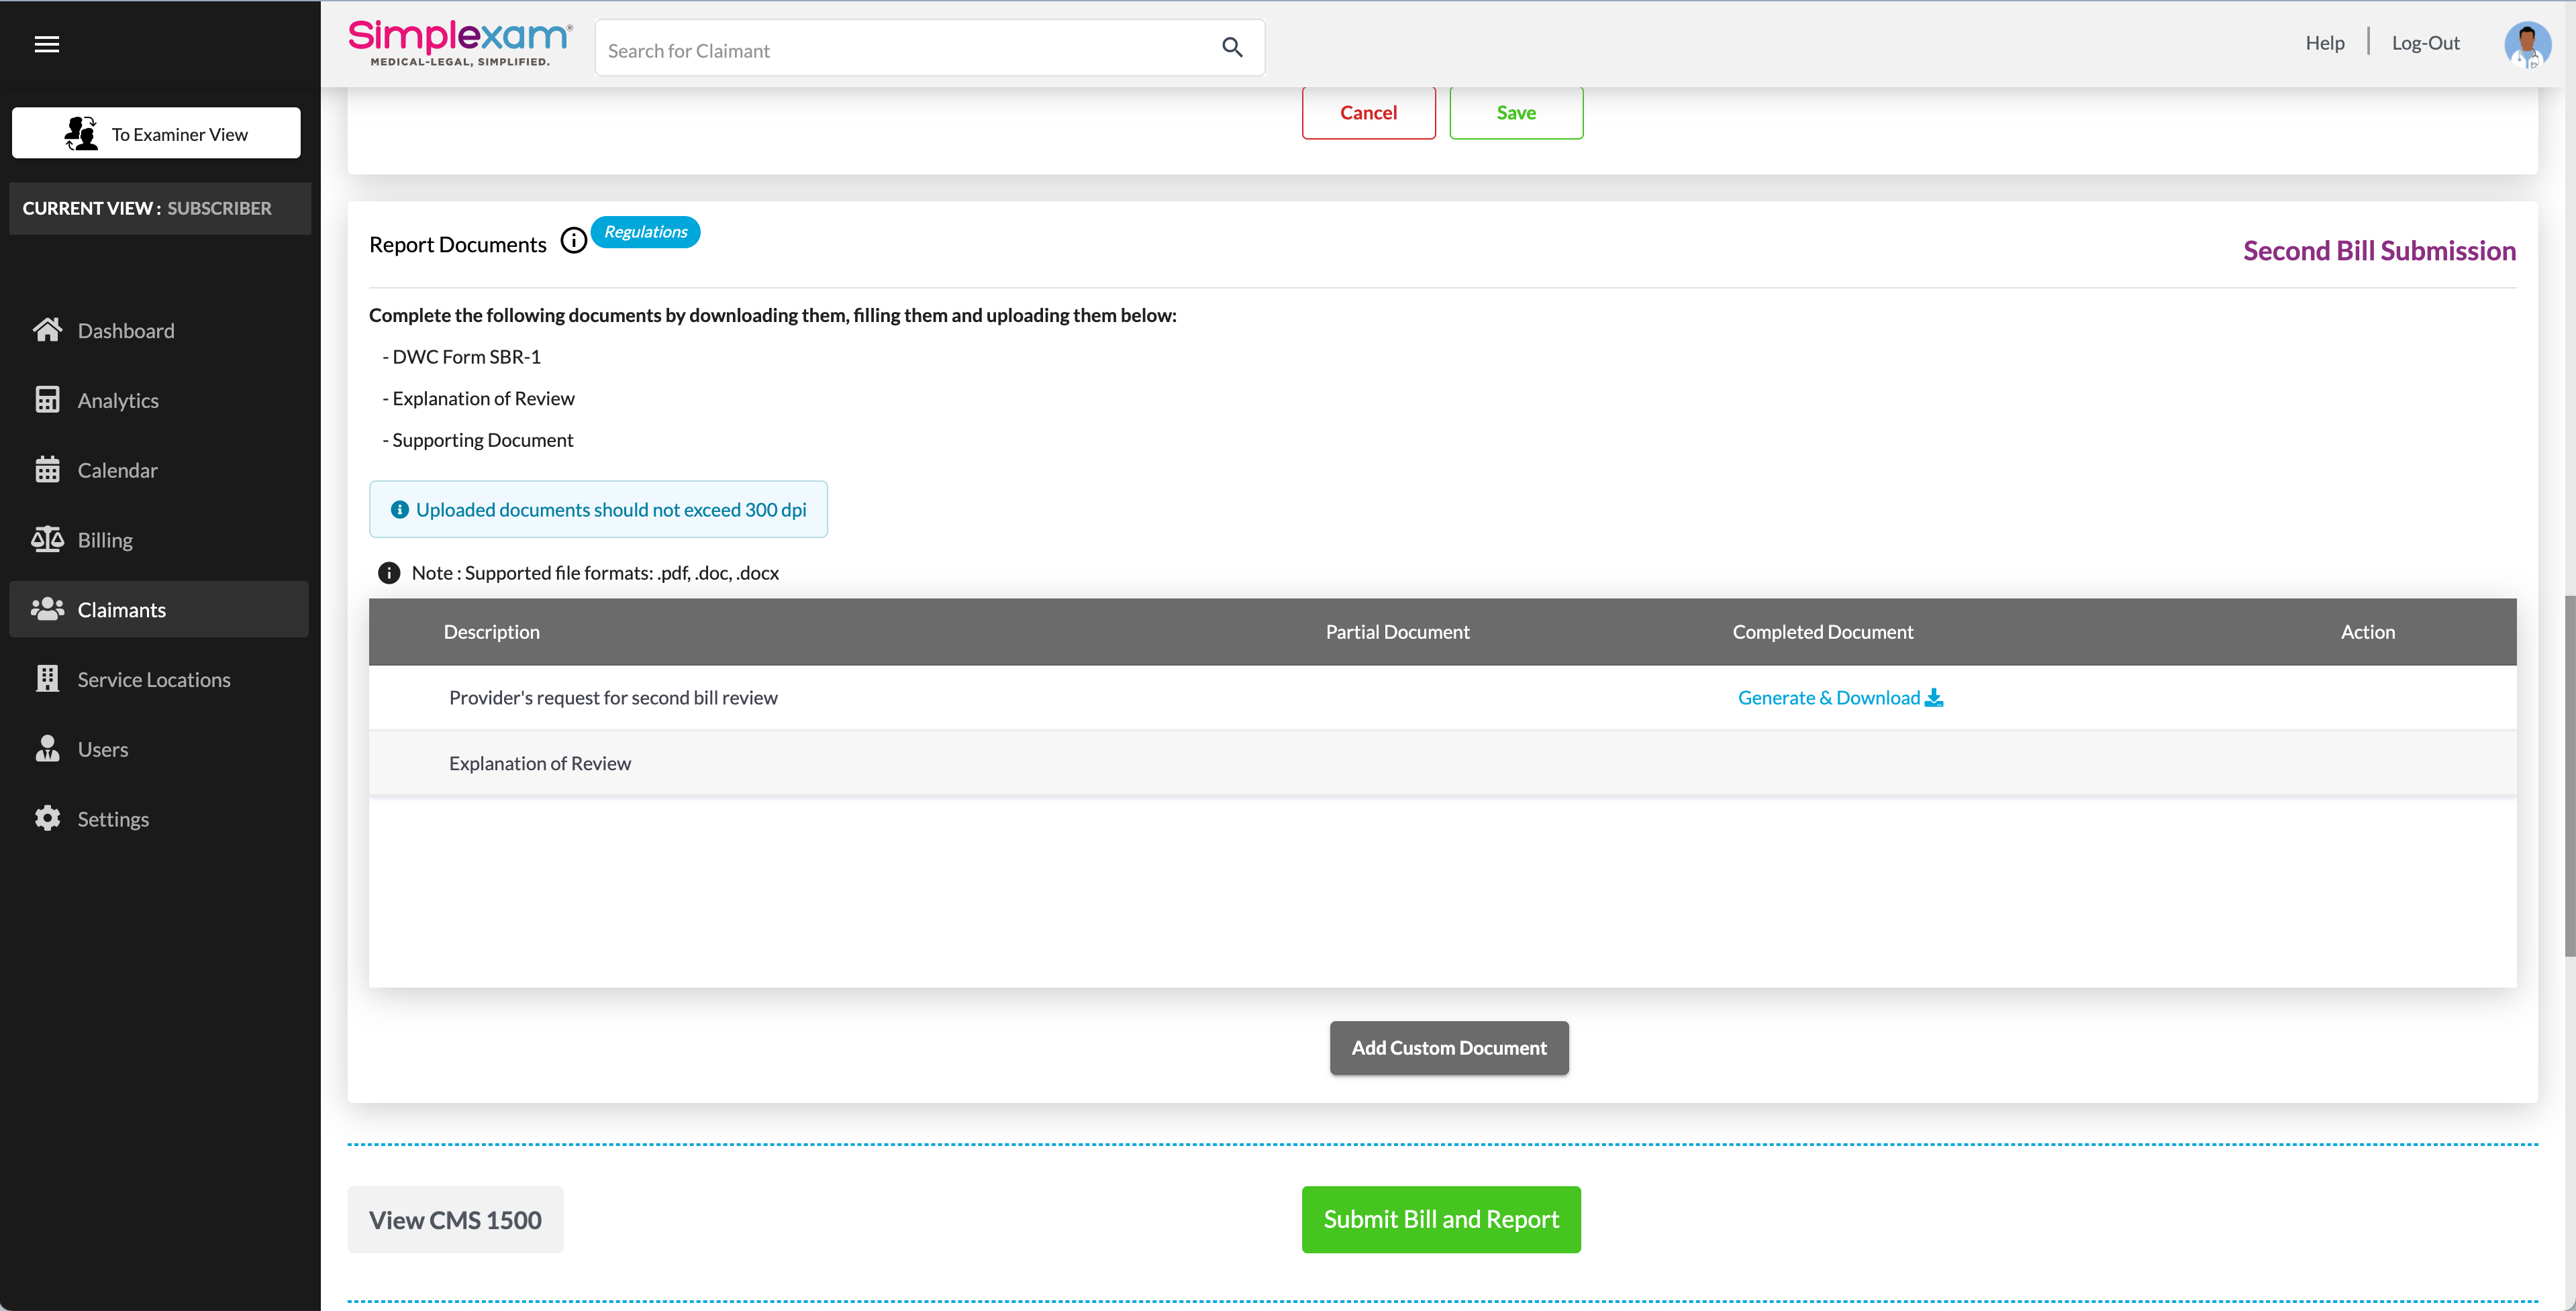Click the Dashboard home icon
The height and width of the screenshot is (1311, 2576).
tap(47, 330)
